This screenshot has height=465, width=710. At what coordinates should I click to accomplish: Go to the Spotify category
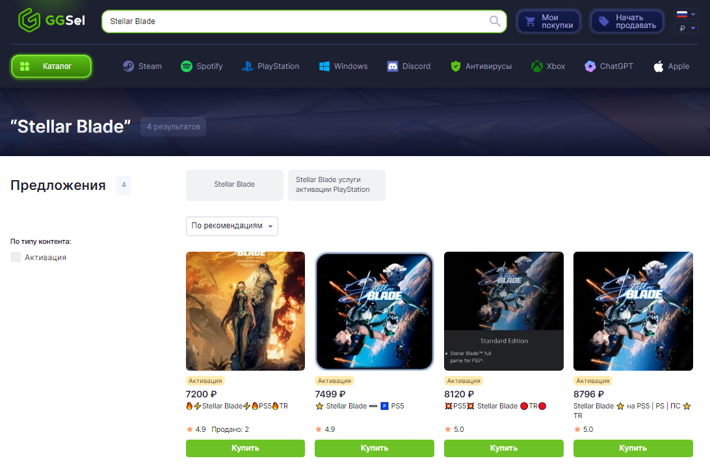tap(202, 66)
